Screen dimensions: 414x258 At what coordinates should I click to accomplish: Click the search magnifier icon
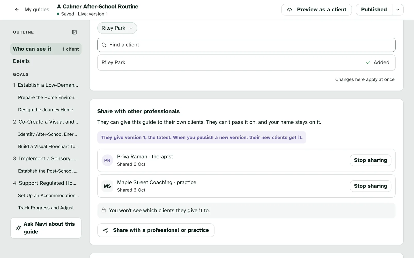pos(104,45)
